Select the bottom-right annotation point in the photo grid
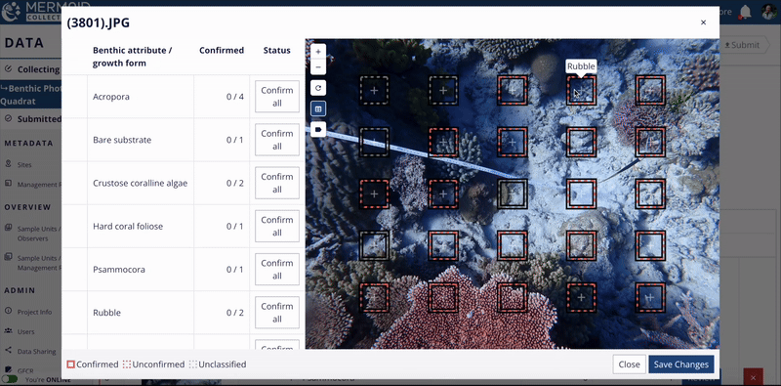 coord(650,298)
